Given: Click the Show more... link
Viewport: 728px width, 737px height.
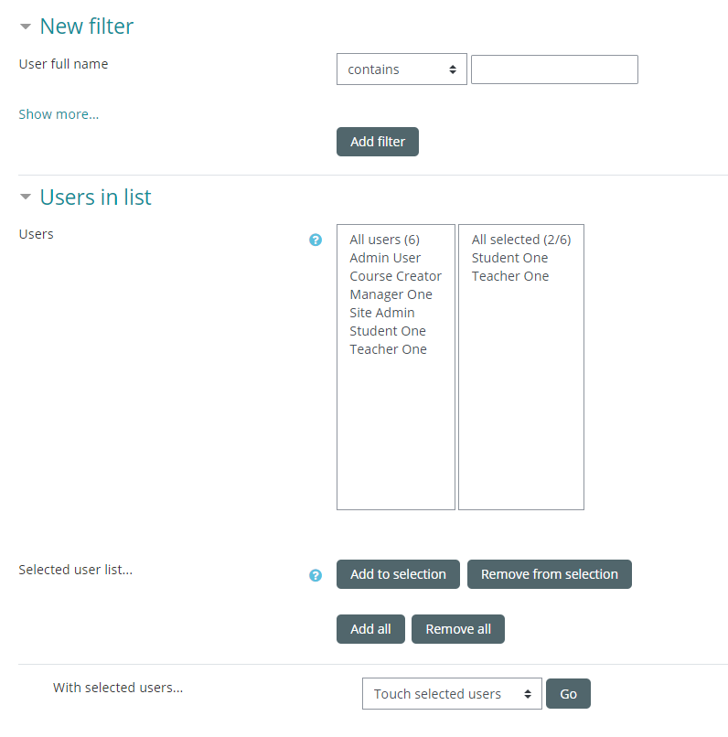Looking at the screenshot, I should coord(59,114).
